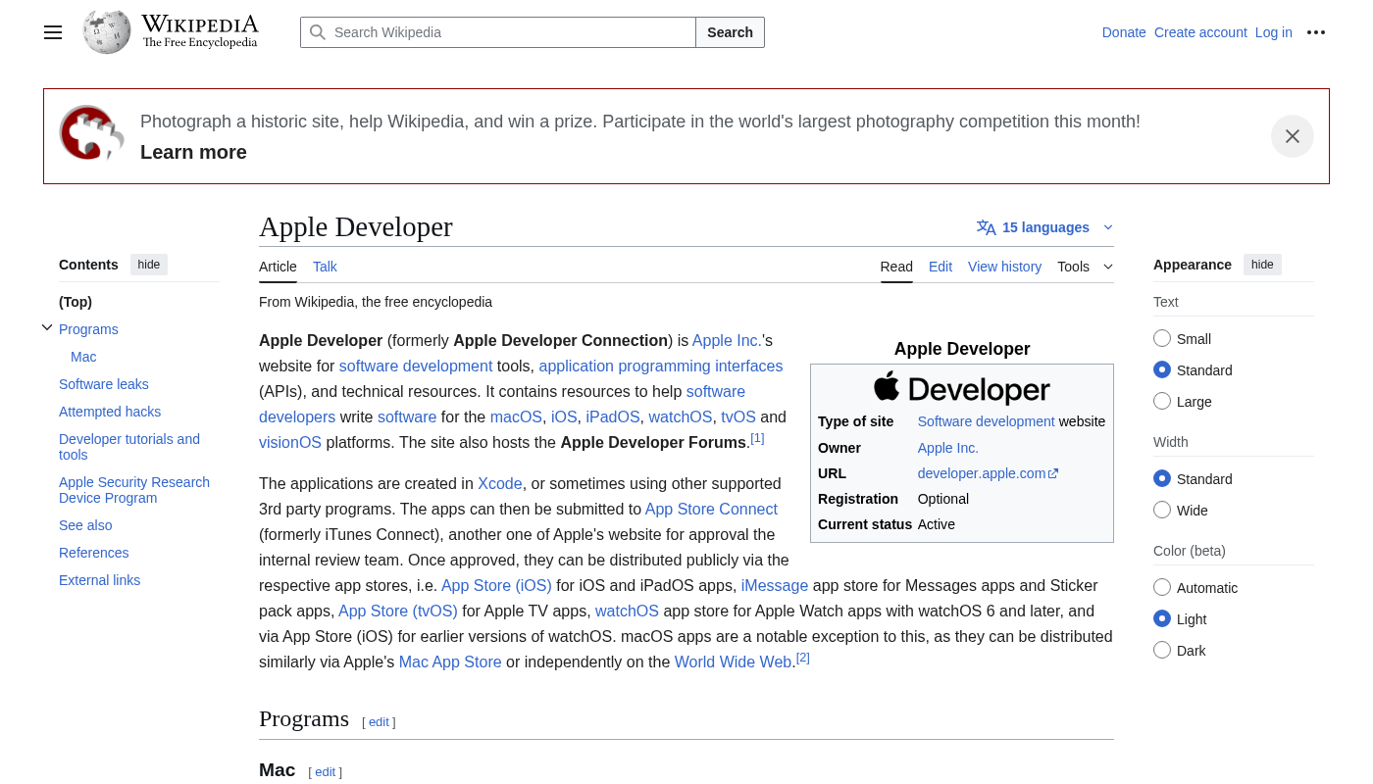Open the More options ellipsis menu
This screenshot has width=1373, height=784.
click(1316, 32)
